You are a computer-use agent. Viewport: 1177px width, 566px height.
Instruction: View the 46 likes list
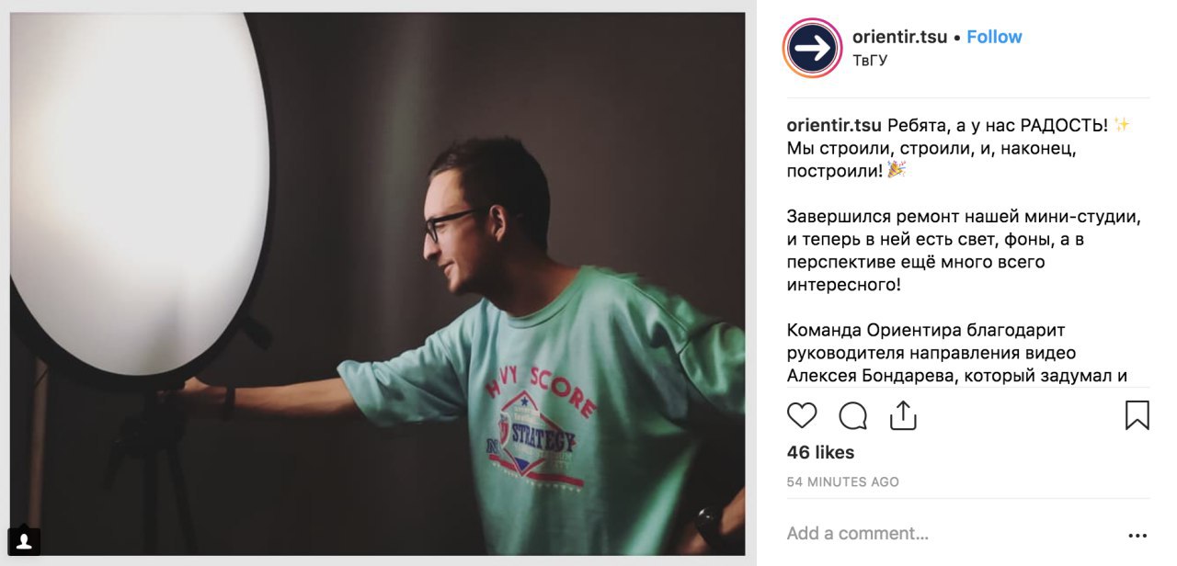tap(820, 452)
